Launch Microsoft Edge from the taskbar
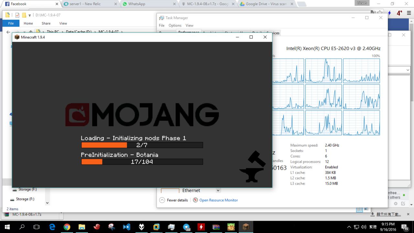 pos(52,227)
